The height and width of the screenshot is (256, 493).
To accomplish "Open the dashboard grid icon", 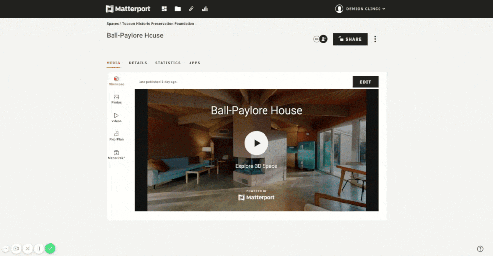I will coord(164,9).
